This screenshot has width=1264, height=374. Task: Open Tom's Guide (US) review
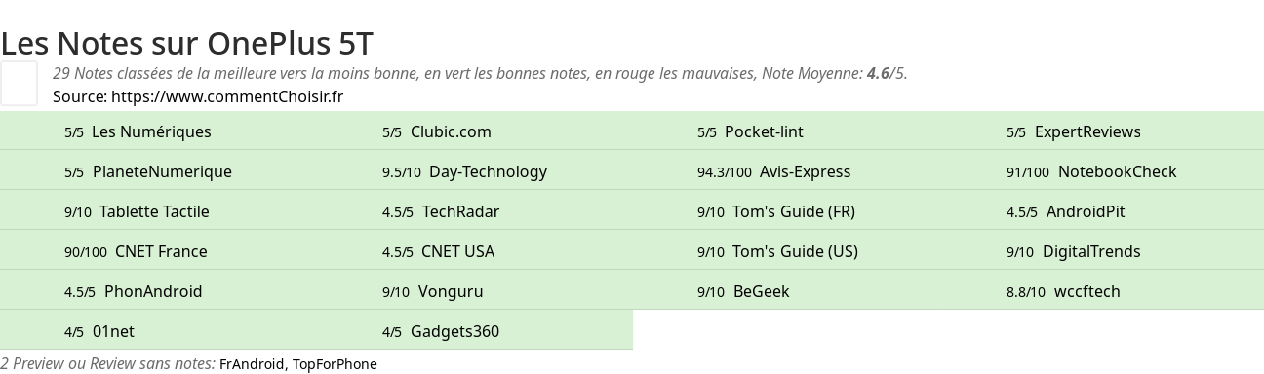795,251
